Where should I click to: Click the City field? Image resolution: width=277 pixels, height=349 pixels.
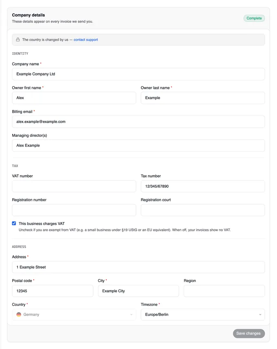pos(138,291)
